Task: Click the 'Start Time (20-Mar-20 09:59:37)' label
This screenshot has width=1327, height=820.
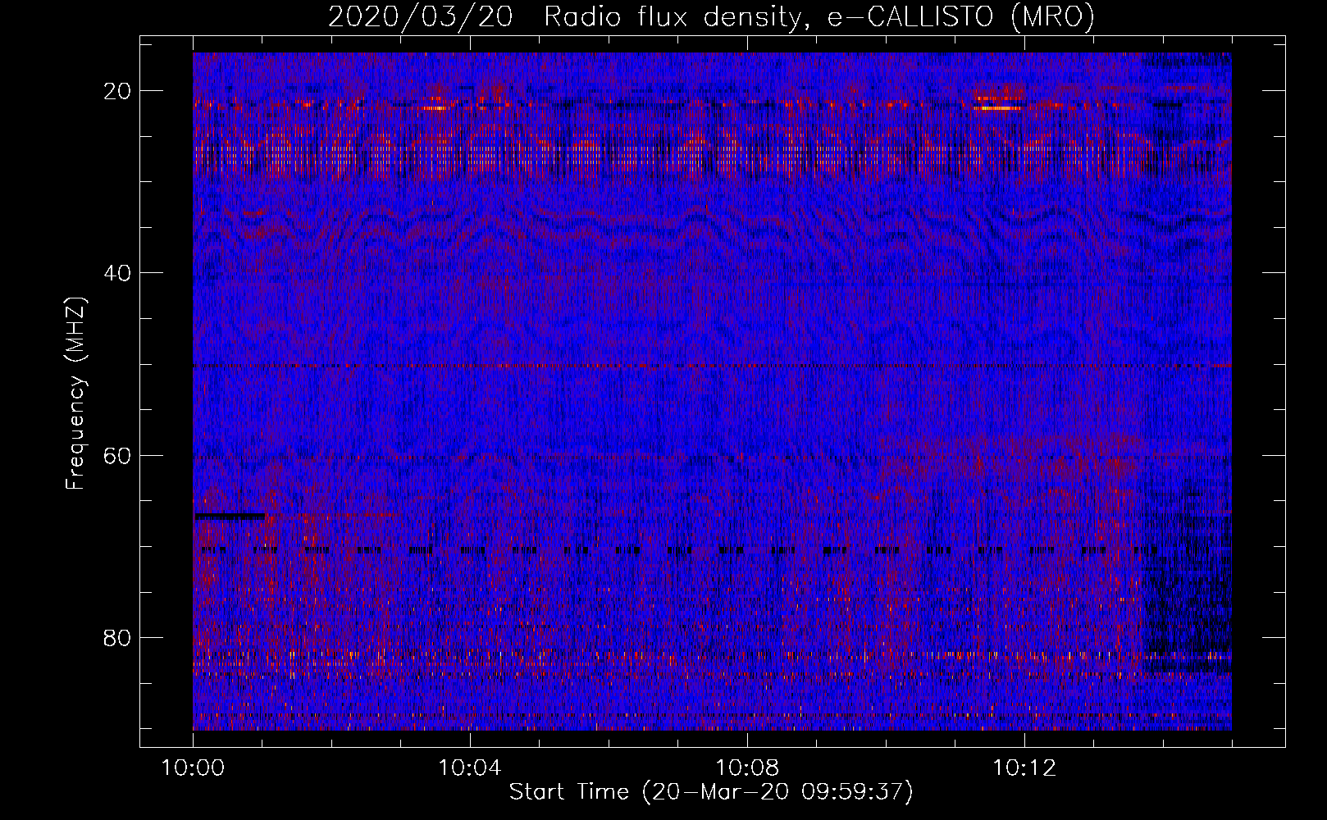Action: tap(711, 792)
